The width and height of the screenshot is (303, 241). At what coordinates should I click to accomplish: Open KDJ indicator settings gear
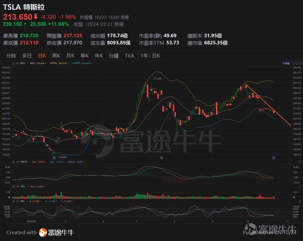pos(14,201)
